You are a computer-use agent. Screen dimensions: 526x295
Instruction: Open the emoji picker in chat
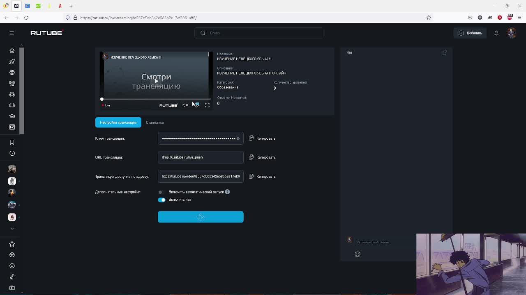click(358, 254)
